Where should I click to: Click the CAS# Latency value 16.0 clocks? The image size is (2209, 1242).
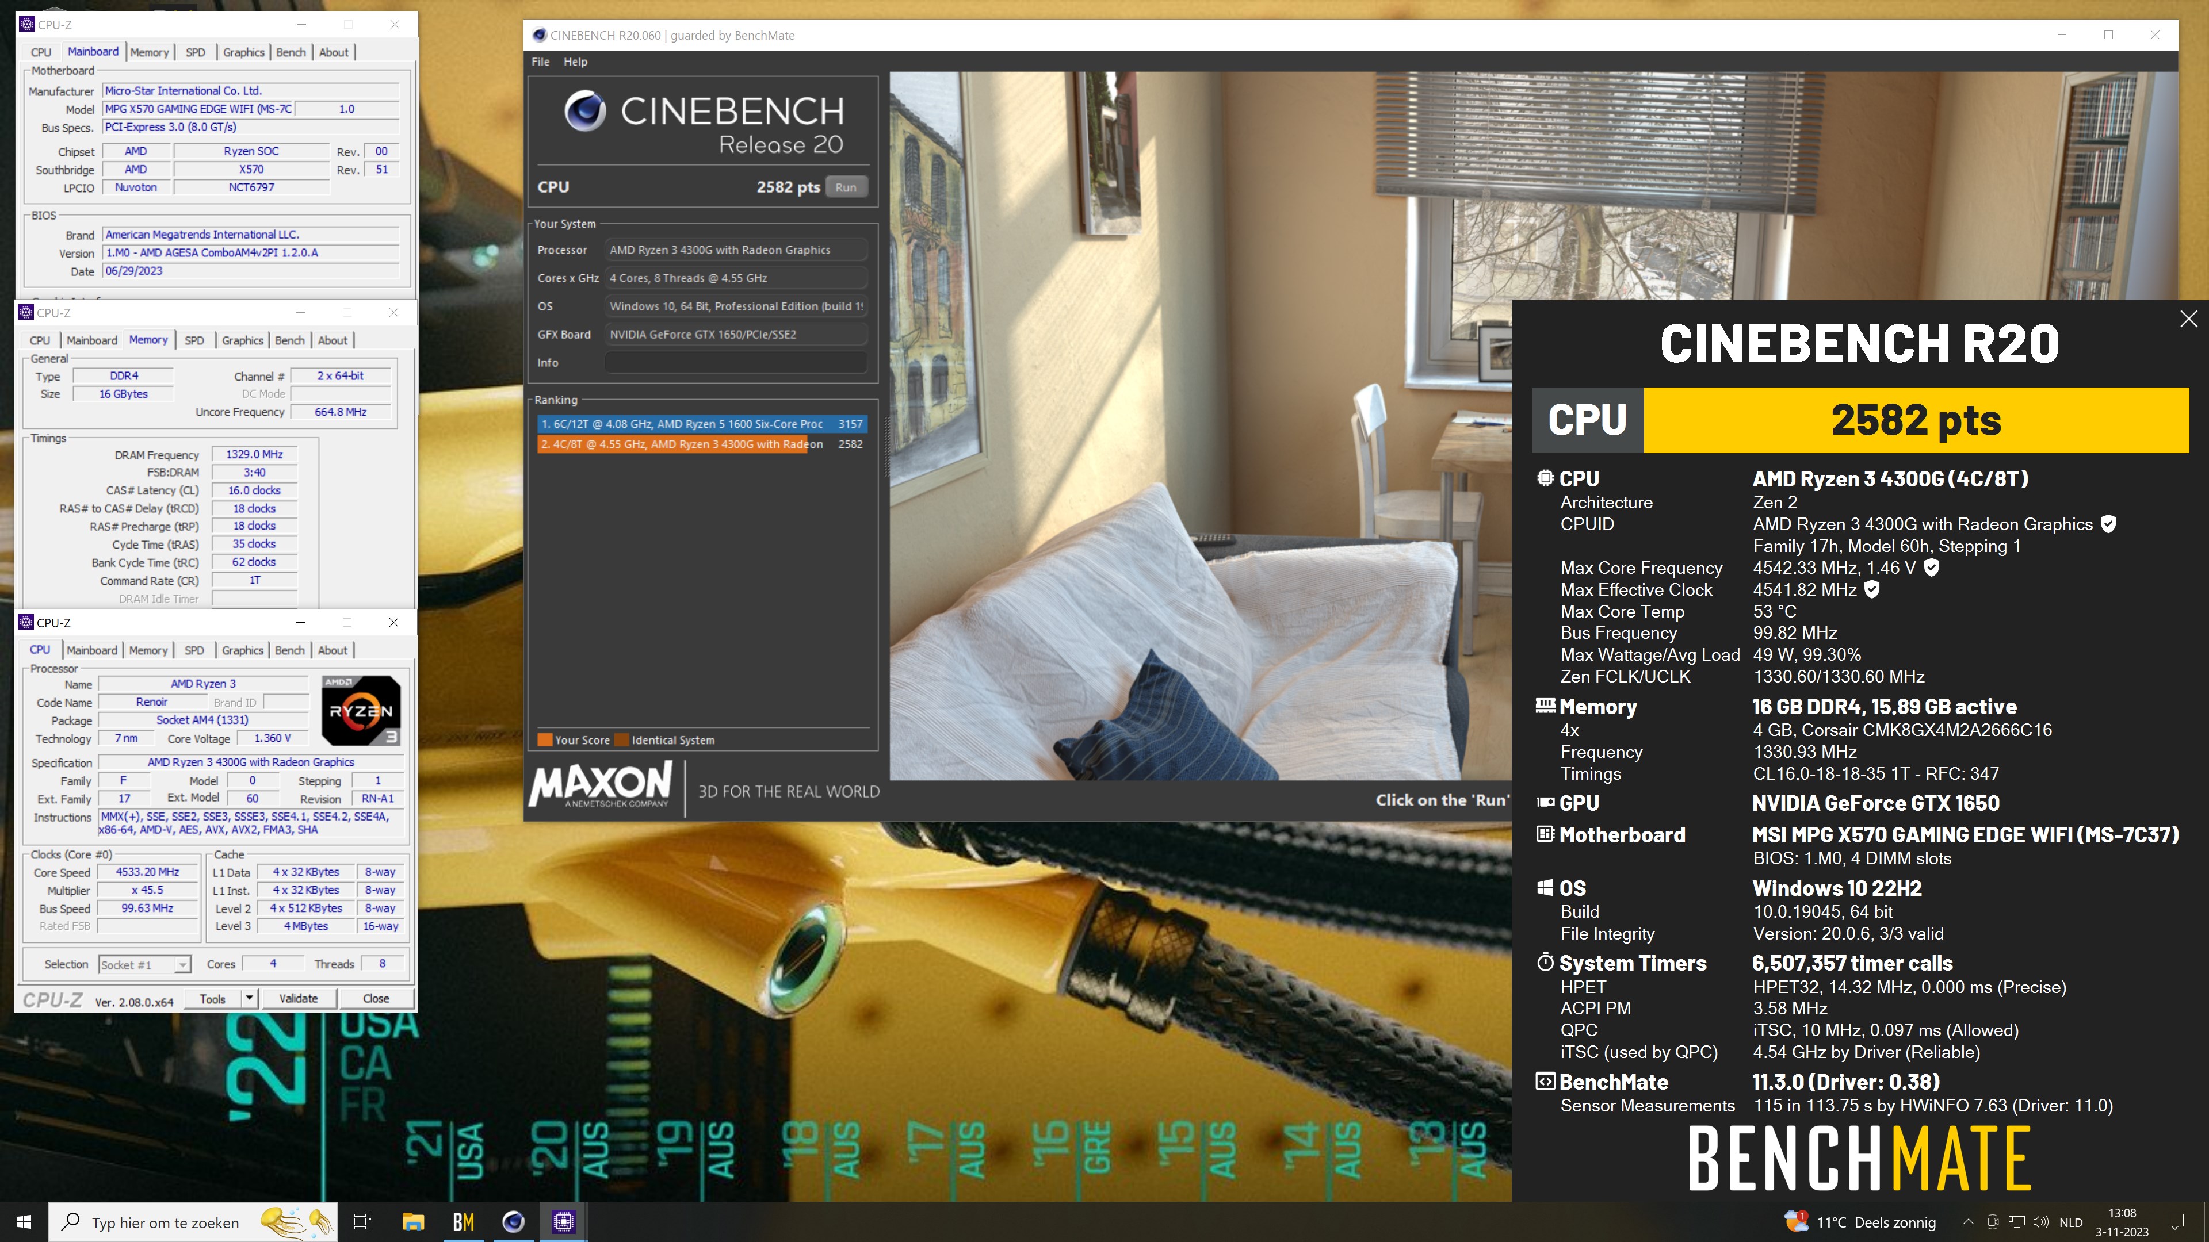tap(255, 490)
